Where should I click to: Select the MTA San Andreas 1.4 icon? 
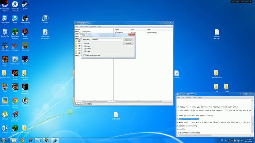[x=25, y=89]
